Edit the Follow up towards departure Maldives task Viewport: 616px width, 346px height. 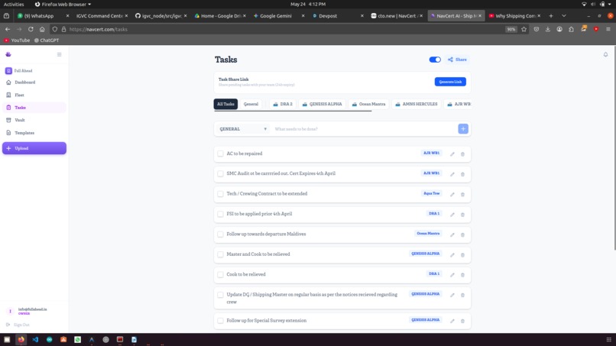tap(452, 234)
